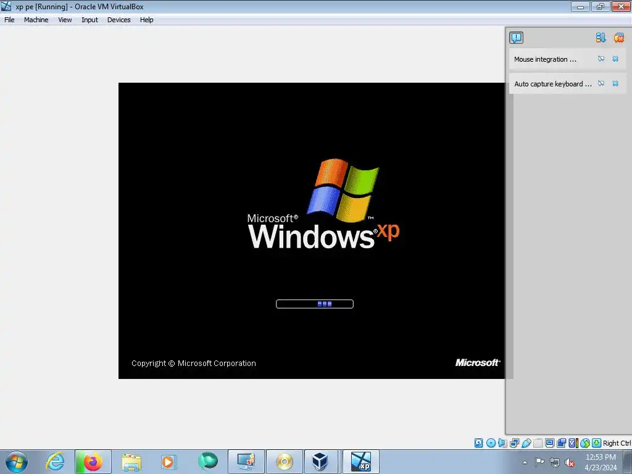Viewport: 632px width, 474px height.
Task: Switch to the VirtualBox Manager taskbar icon
Action: 320,462
